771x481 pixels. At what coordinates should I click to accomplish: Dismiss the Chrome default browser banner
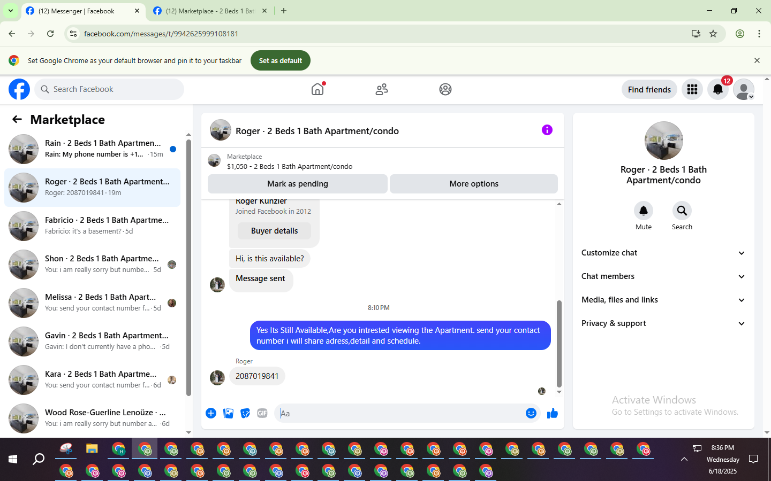tap(757, 60)
